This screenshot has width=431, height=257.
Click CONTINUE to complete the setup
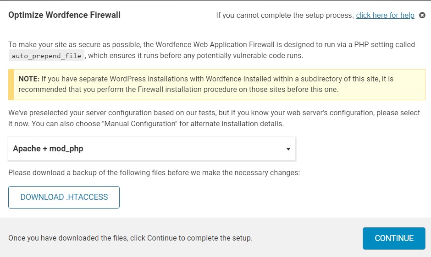coord(394,238)
